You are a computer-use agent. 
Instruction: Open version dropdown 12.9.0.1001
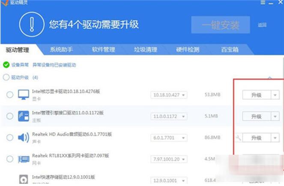pos(169,180)
